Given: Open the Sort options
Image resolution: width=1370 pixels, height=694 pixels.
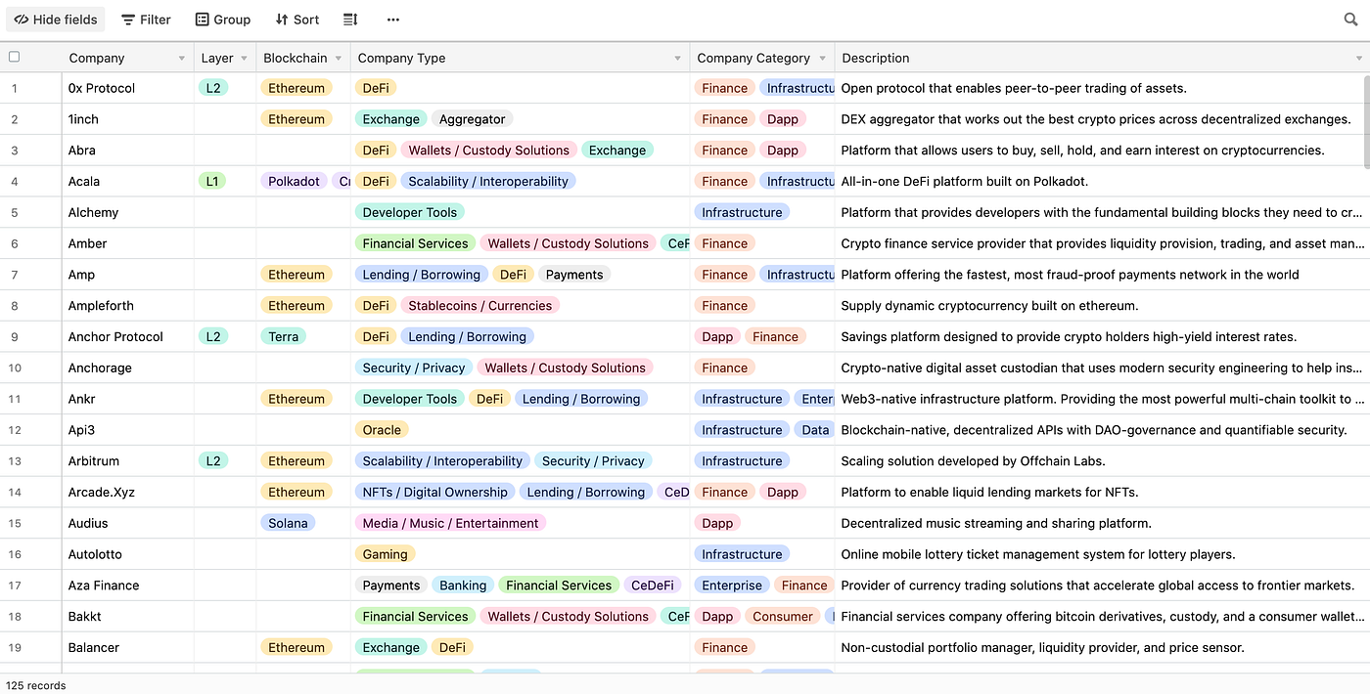Looking at the screenshot, I should (297, 20).
